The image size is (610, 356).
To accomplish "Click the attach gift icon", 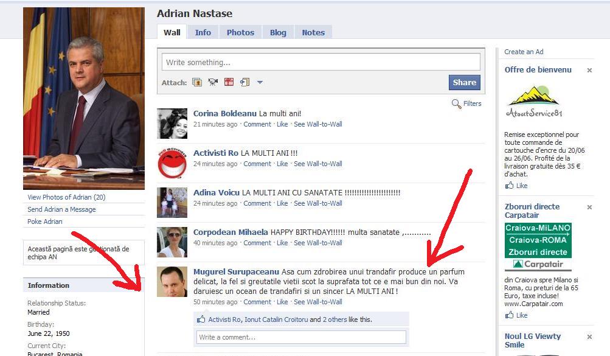I will 229,82.
